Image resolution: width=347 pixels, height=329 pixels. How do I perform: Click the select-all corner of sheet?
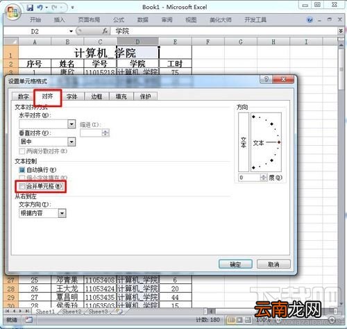coord(11,42)
